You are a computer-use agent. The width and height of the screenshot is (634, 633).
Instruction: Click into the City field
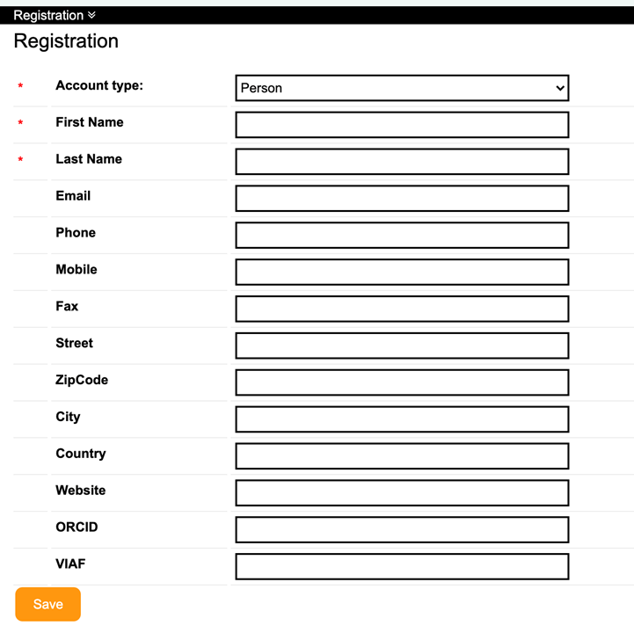(402, 419)
